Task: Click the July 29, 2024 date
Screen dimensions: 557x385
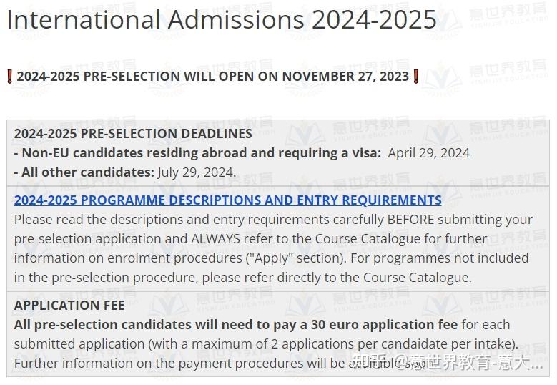Action: 197,172
